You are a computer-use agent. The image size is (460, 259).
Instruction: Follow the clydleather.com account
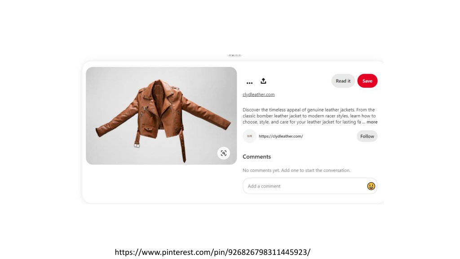(367, 136)
